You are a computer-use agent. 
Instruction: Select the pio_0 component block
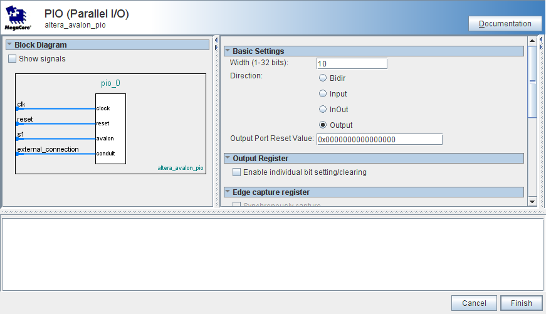[x=110, y=128]
